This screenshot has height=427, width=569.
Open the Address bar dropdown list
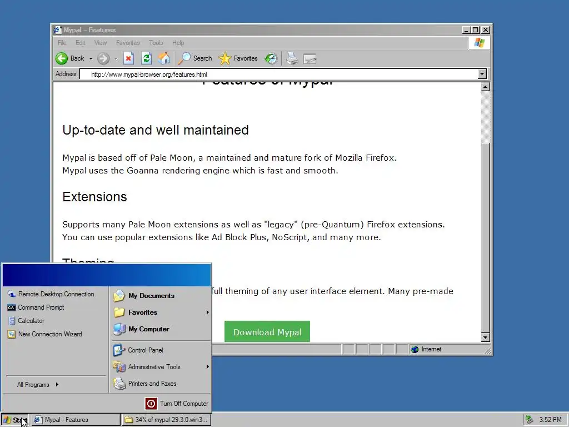coord(482,74)
